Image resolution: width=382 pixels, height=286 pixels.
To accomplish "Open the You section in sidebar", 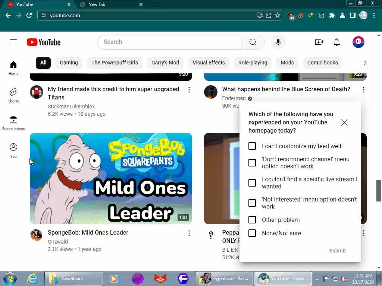I will tap(13, 151).
